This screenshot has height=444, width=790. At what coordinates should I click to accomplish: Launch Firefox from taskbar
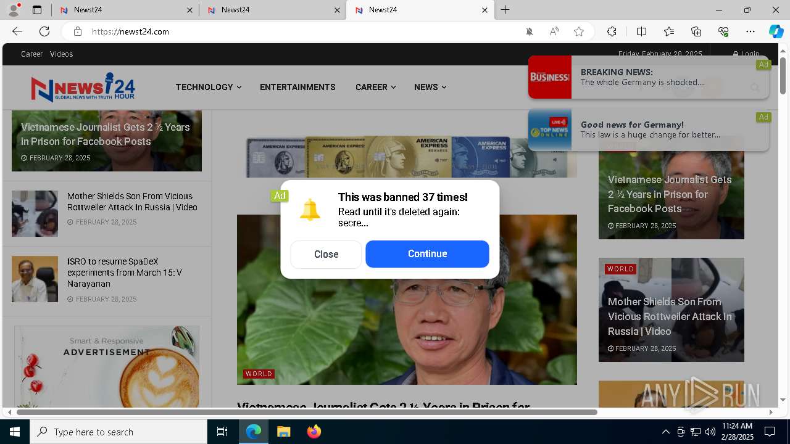tap(314, 432)
